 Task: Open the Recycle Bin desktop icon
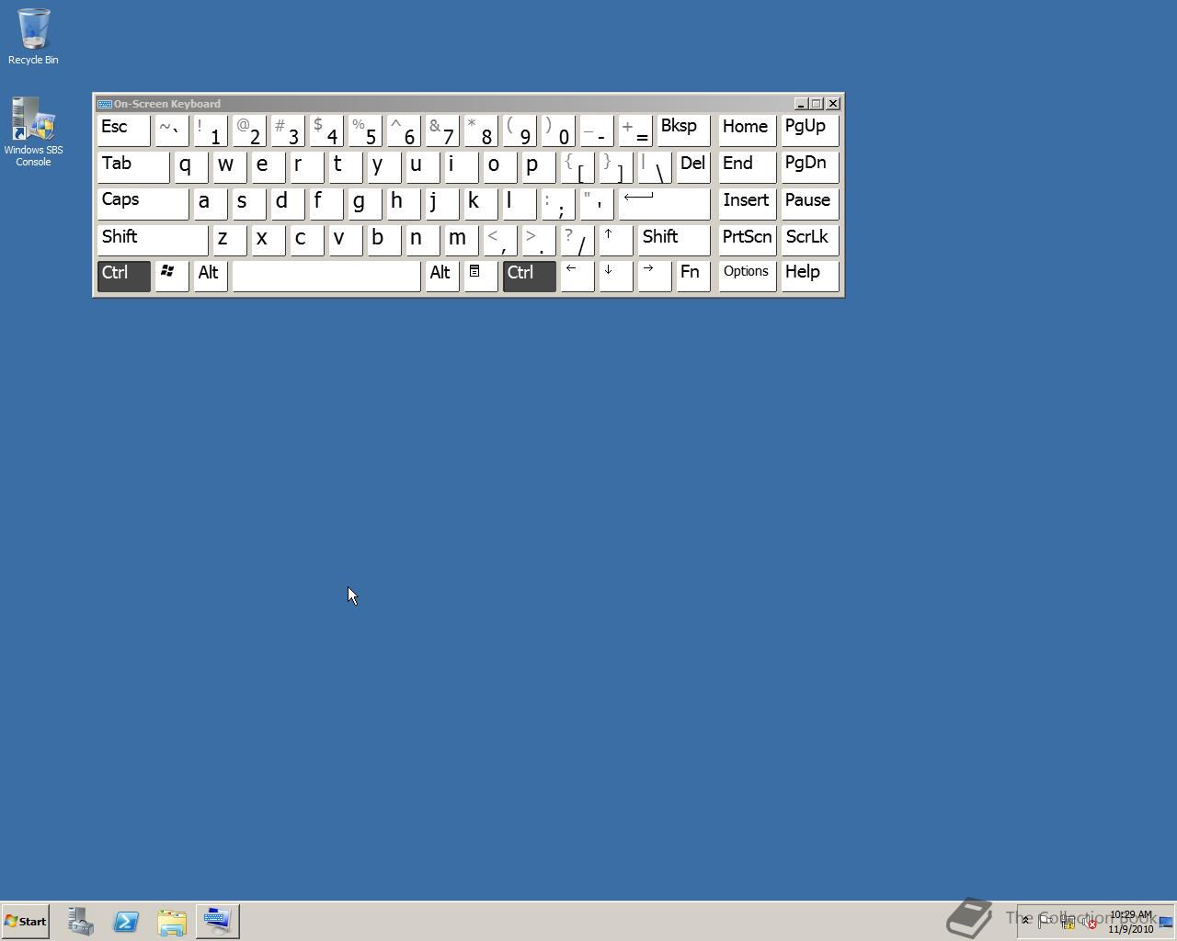click(33, 37)
